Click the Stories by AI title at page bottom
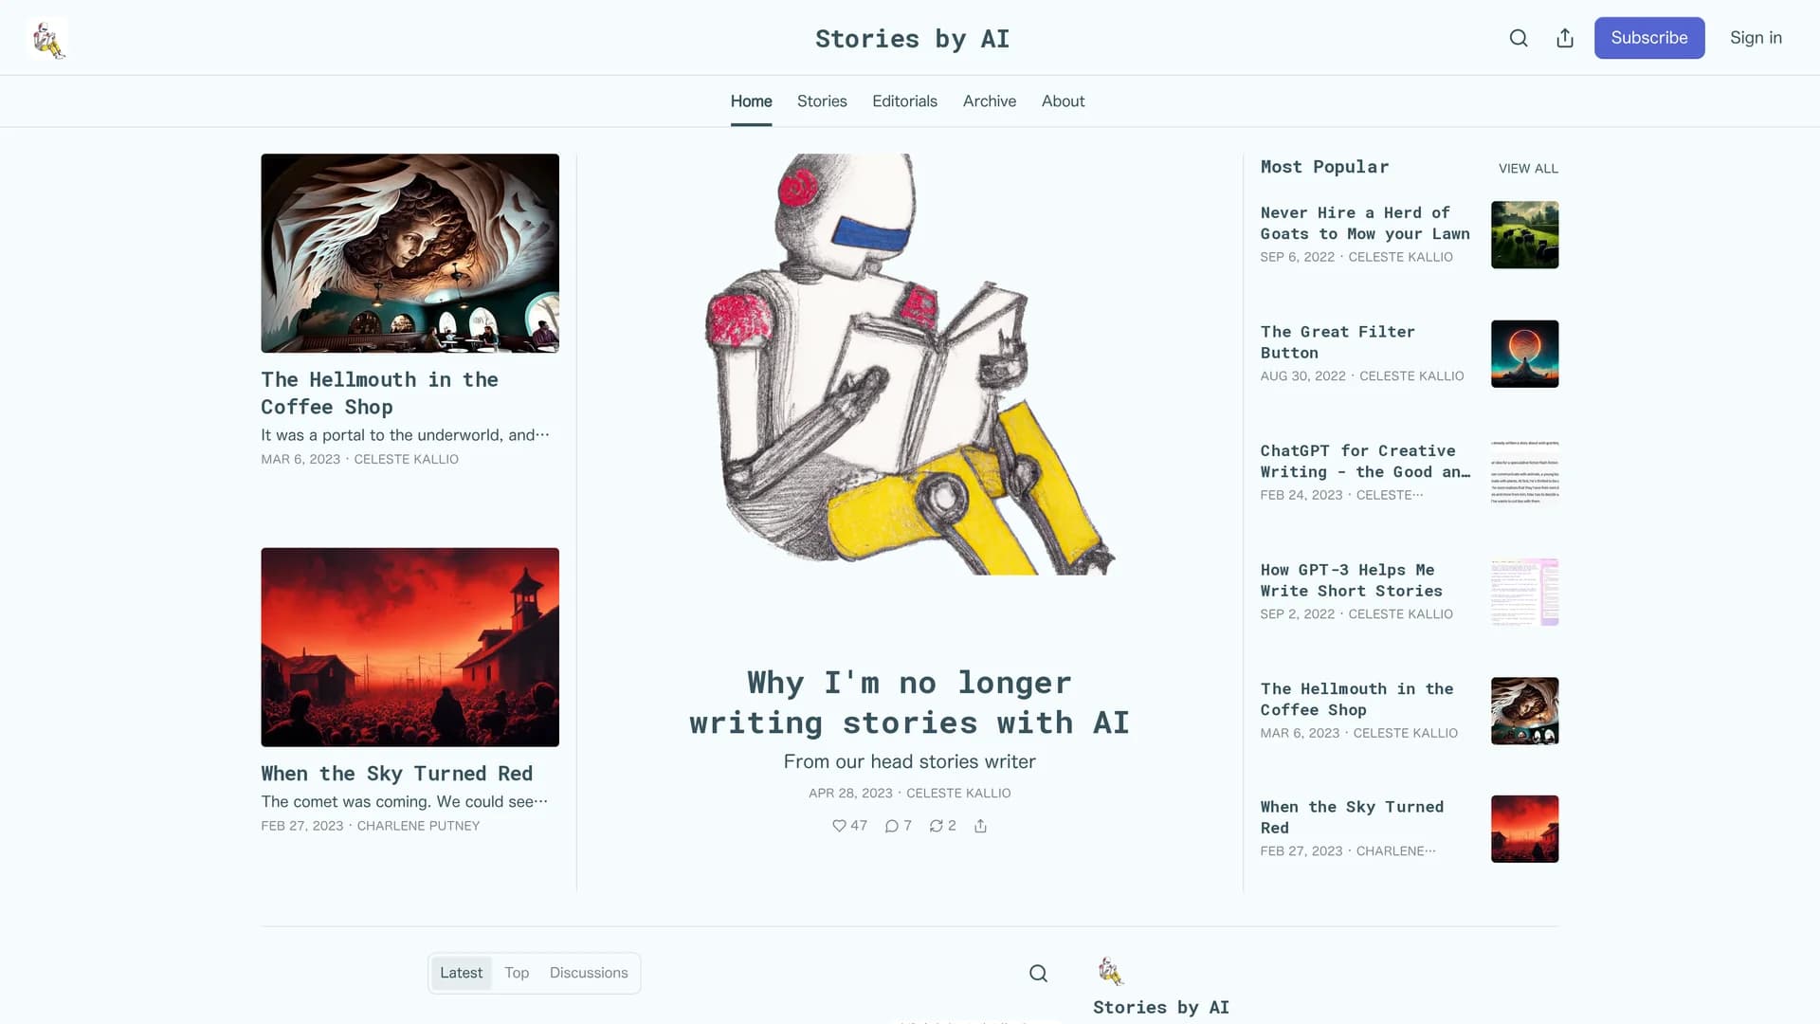Screen dimensions: 1820x1024 click(x=1160, y=1007)
